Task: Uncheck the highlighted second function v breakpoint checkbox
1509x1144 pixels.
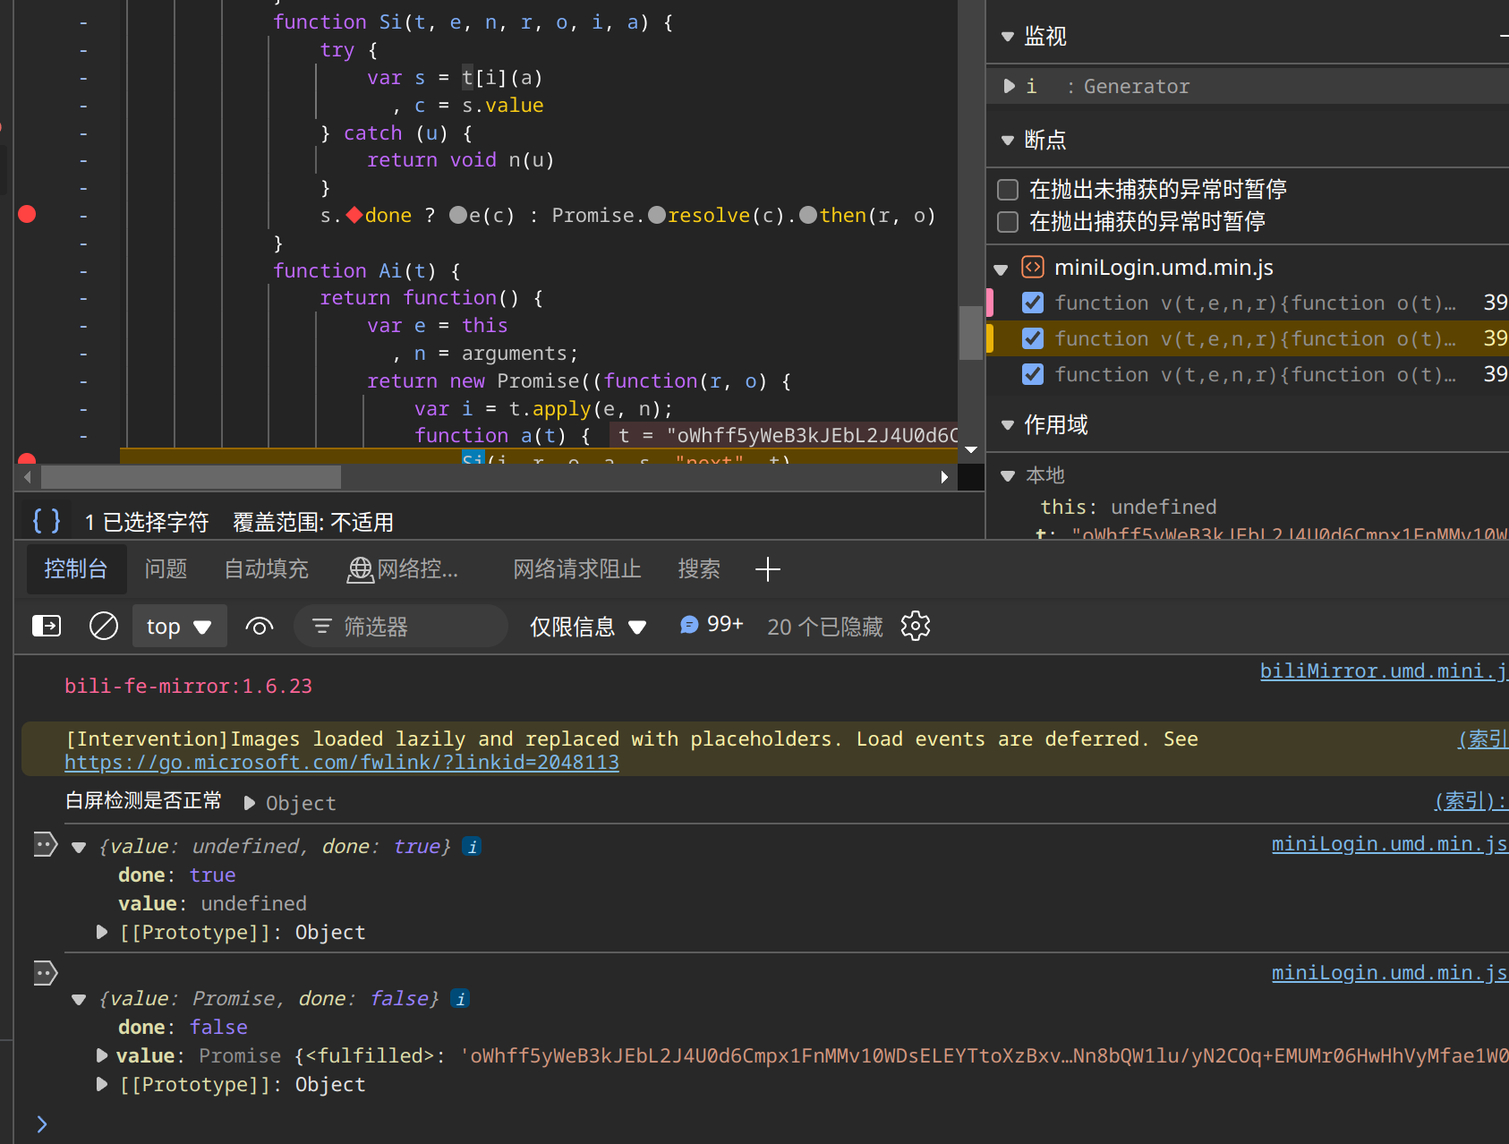Action: (1033, 338)
